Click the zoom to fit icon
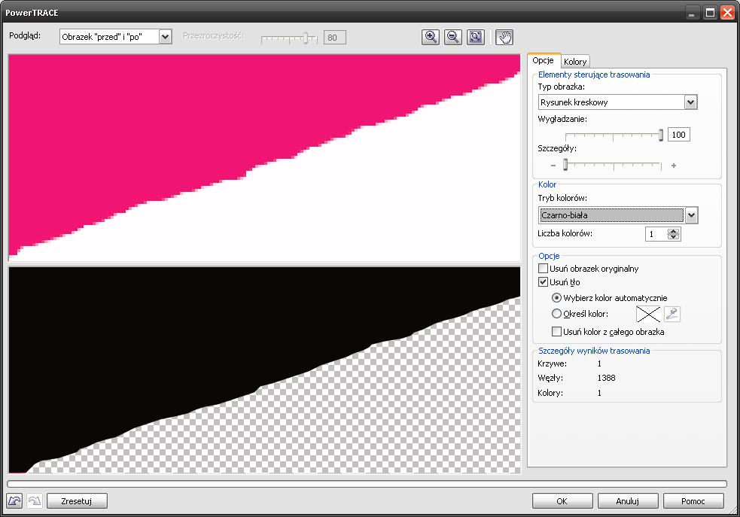Image resolution: width=740 pixels, height=517 pixels. coord(475,37)
